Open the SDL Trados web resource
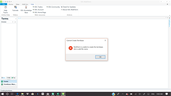Screen dimensions: 171x96 pos(38,7)
